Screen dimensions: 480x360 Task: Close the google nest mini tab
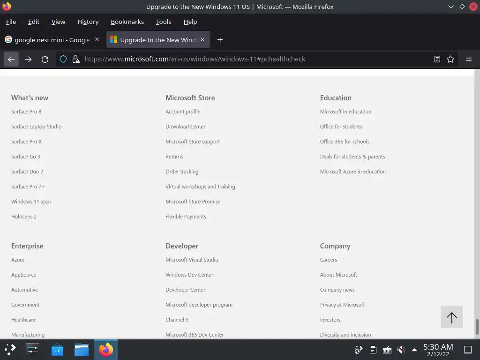pos(97,39)
